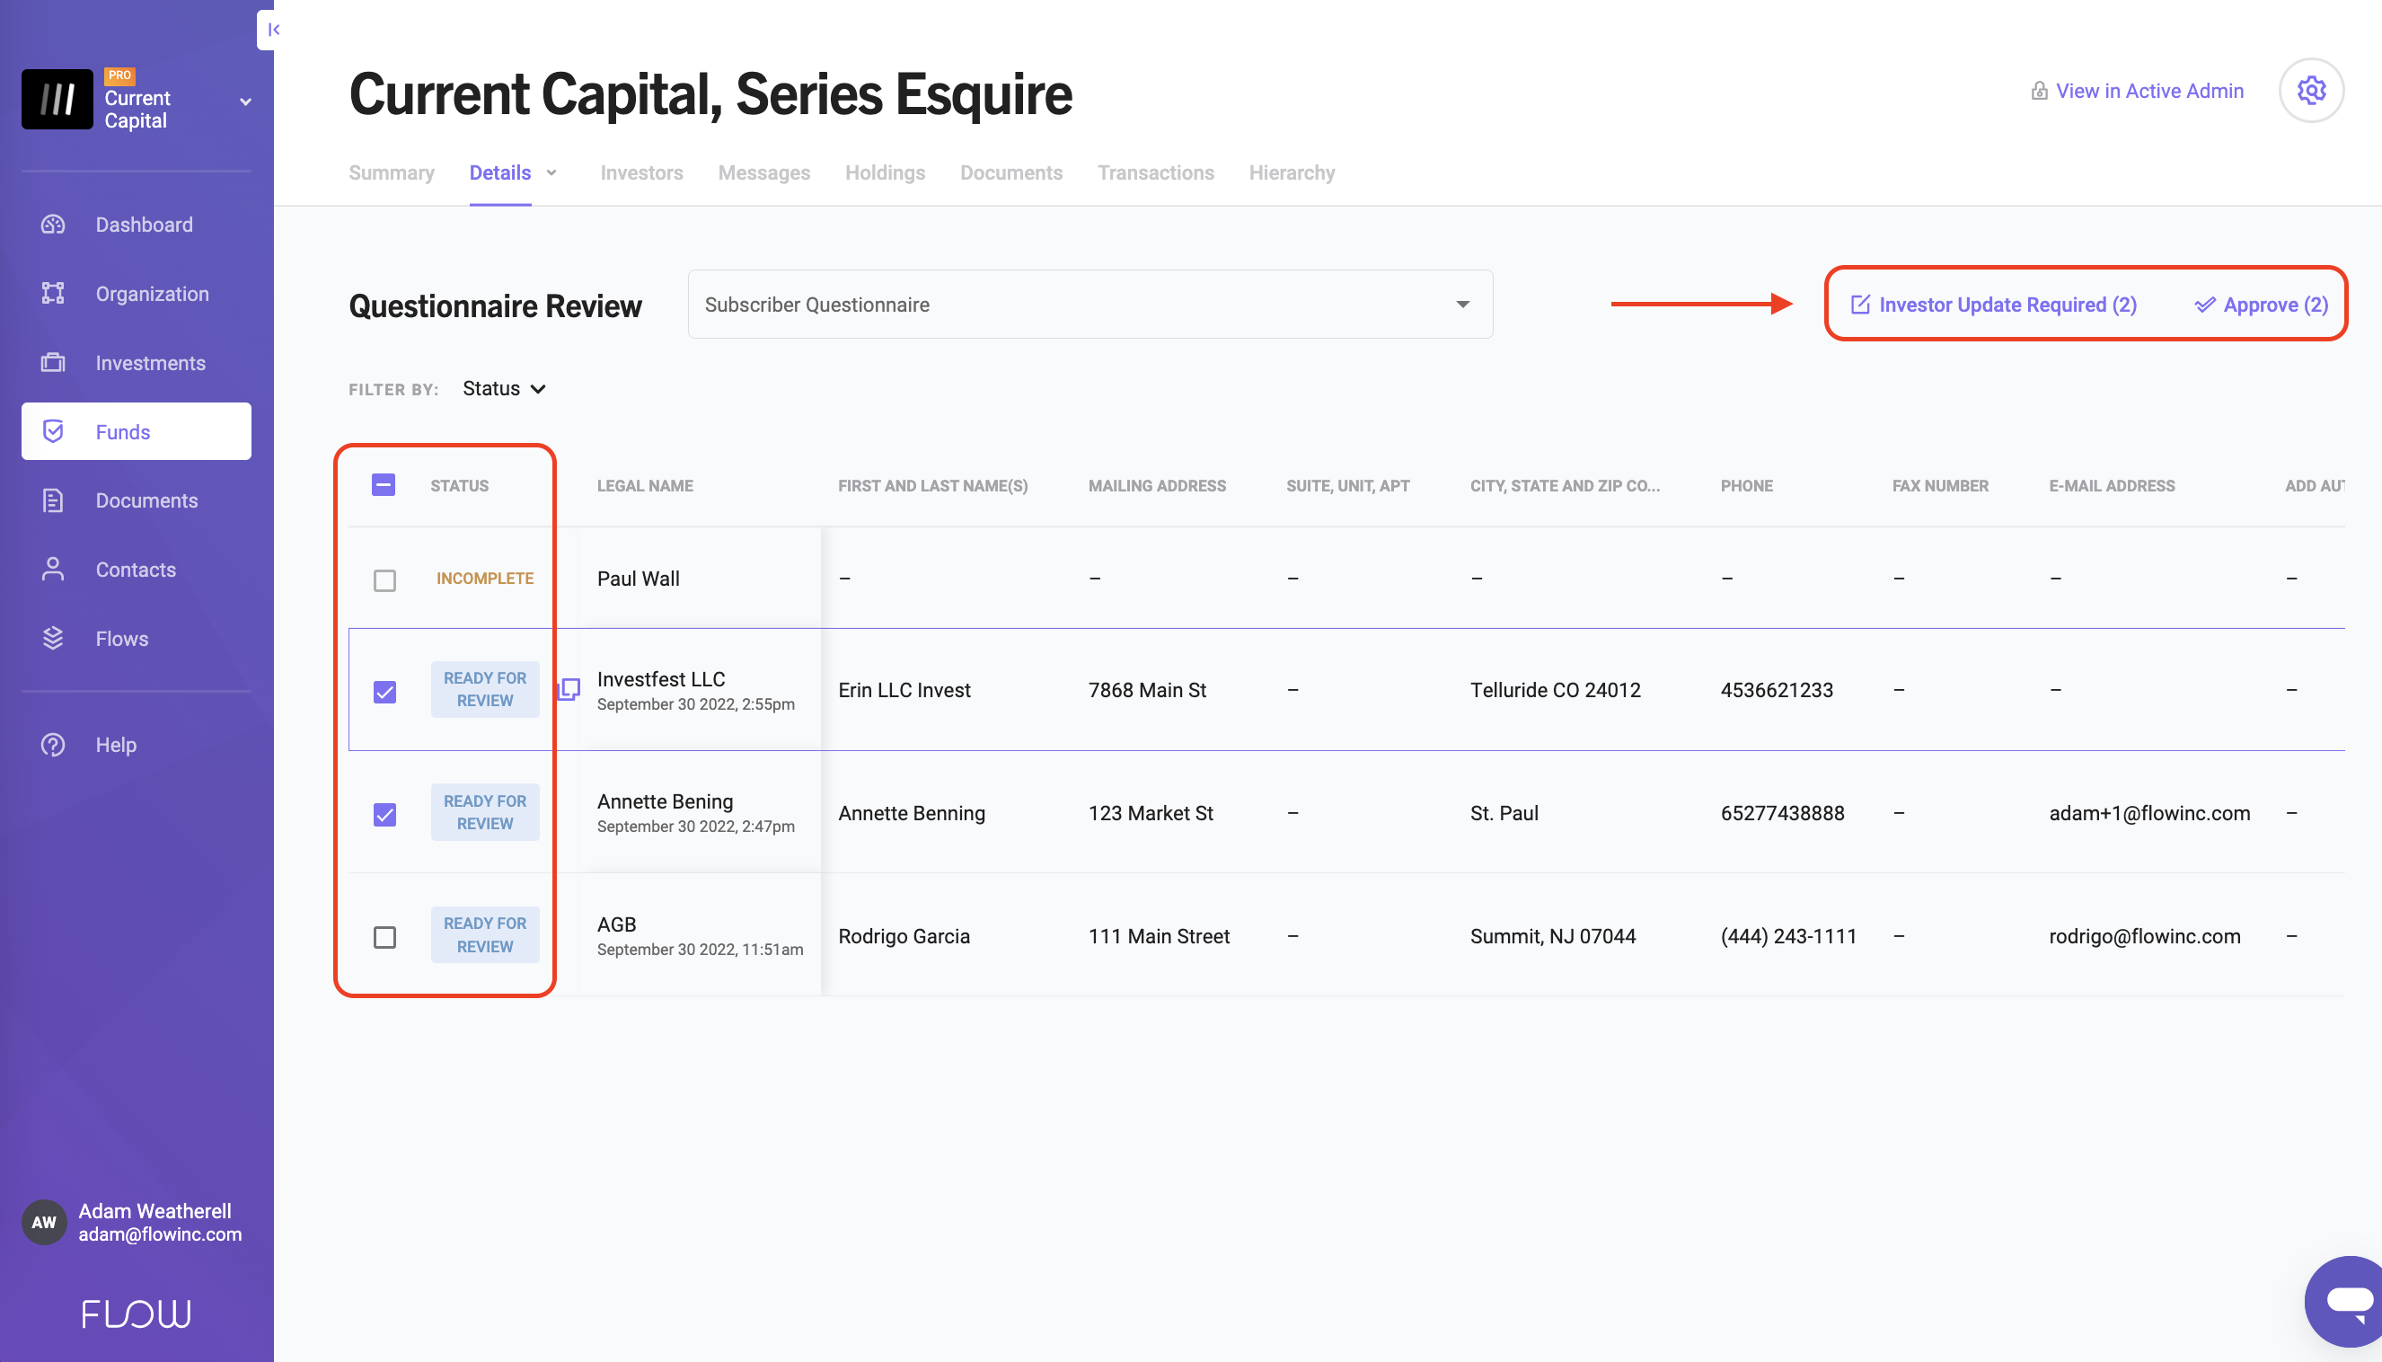This screenshot has height=1362, width=2382.
Task: Click Investor Update Required (2) button
Action: tap(1993, 305)
